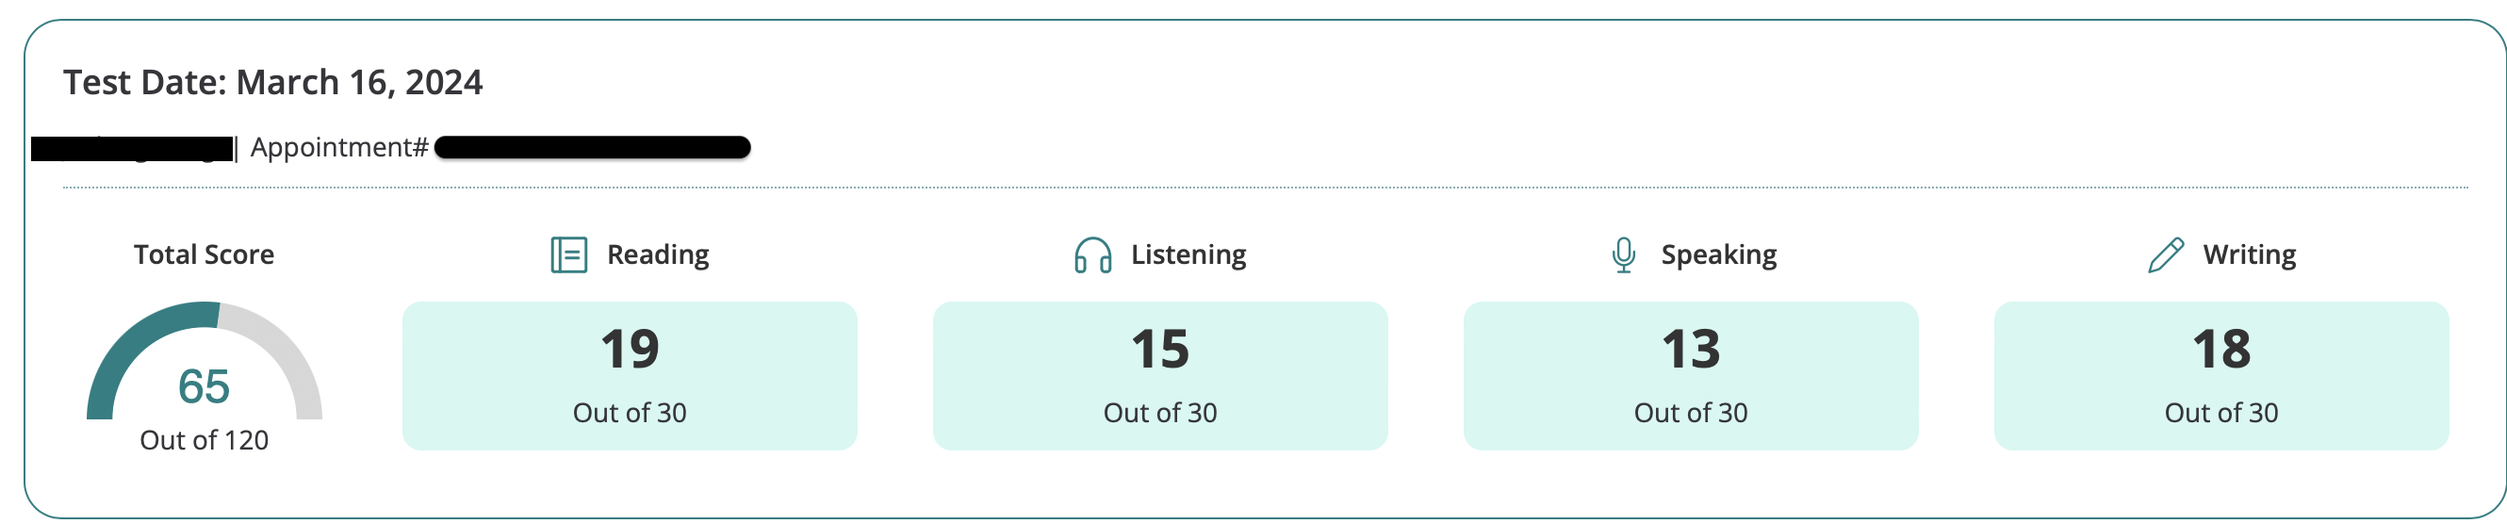Click the redacted name block before Appointment#

coord(132,149)
